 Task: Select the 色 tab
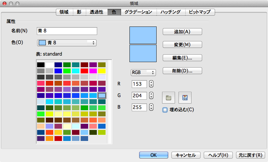(x=114, y=12)
